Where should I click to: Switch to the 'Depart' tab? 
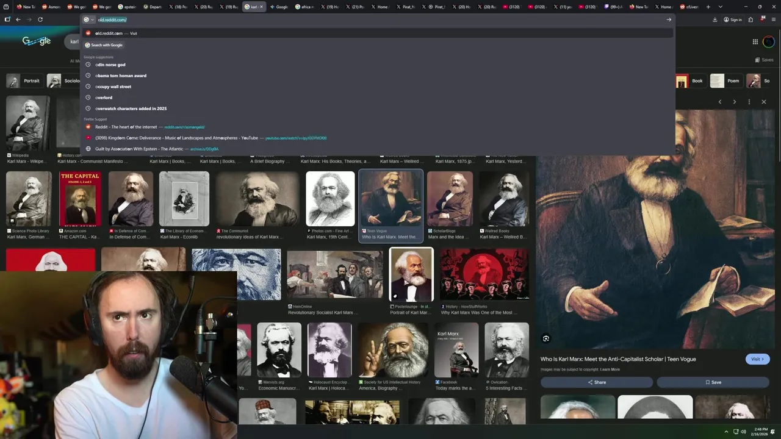tap(153, 7)
